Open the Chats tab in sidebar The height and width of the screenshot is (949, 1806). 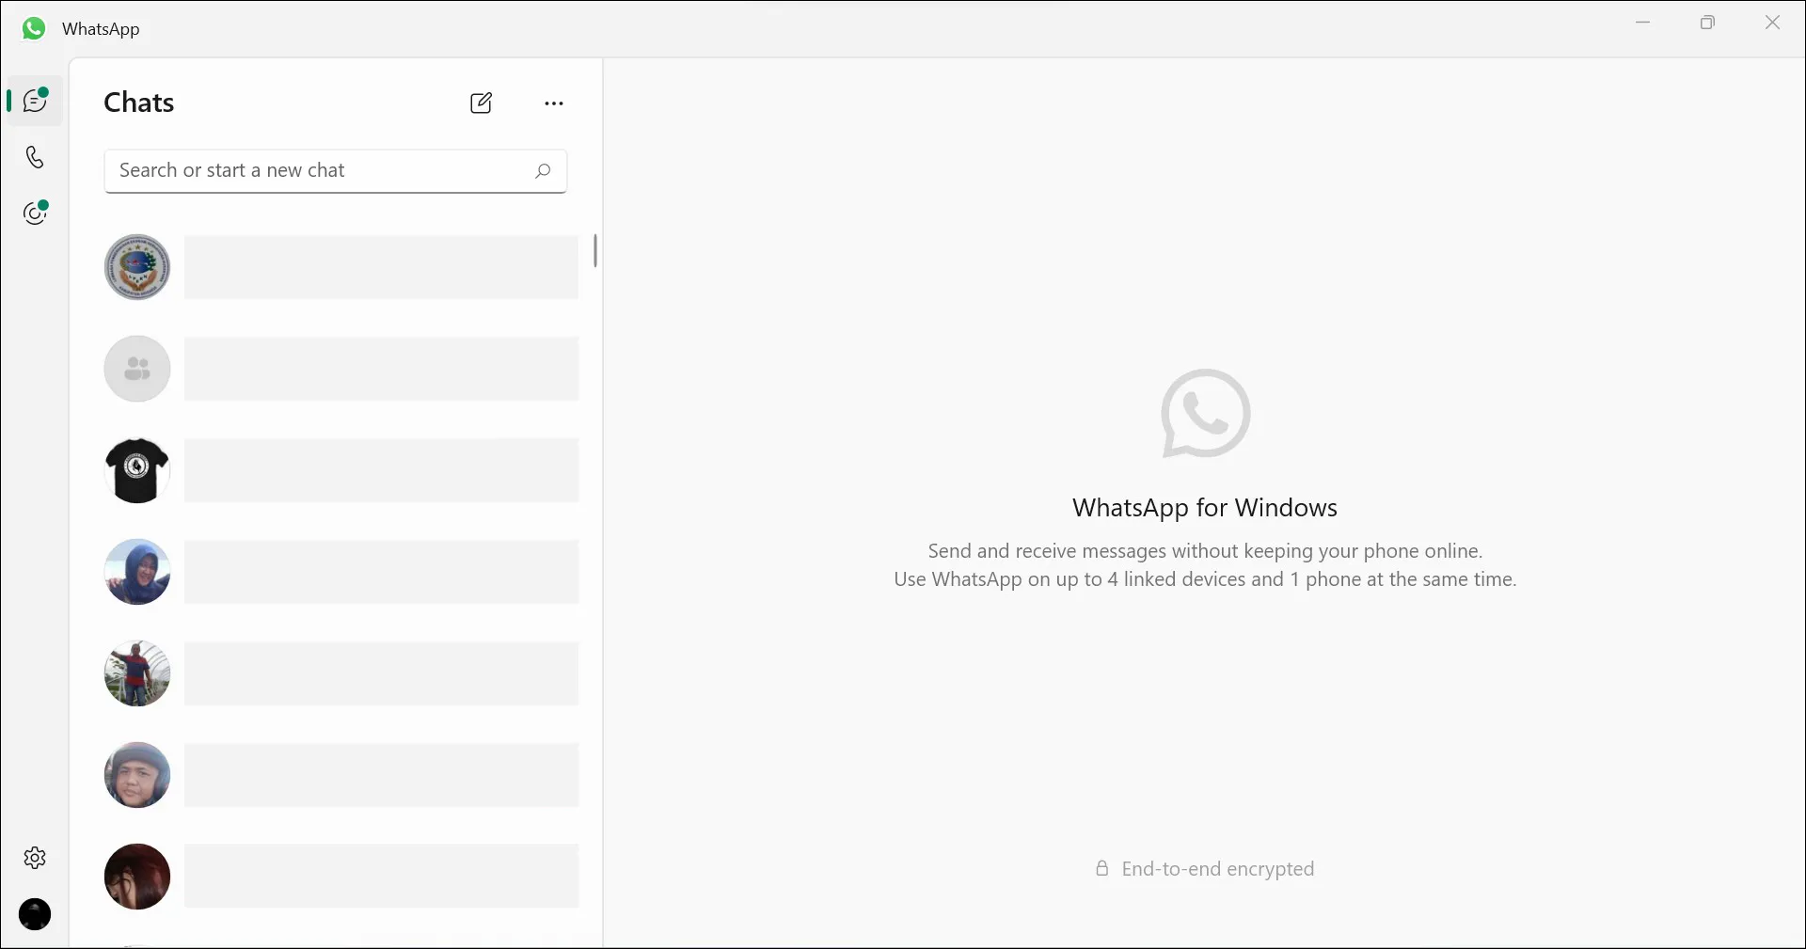36,101
